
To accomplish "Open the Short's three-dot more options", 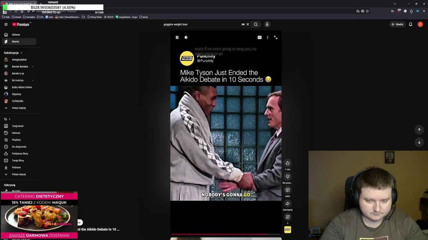I will (267, 37).
